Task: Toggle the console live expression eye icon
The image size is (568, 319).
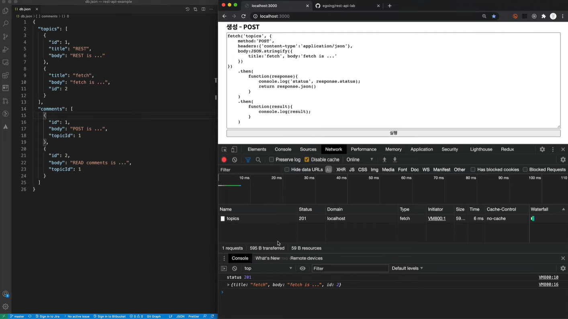Action: 302,268
